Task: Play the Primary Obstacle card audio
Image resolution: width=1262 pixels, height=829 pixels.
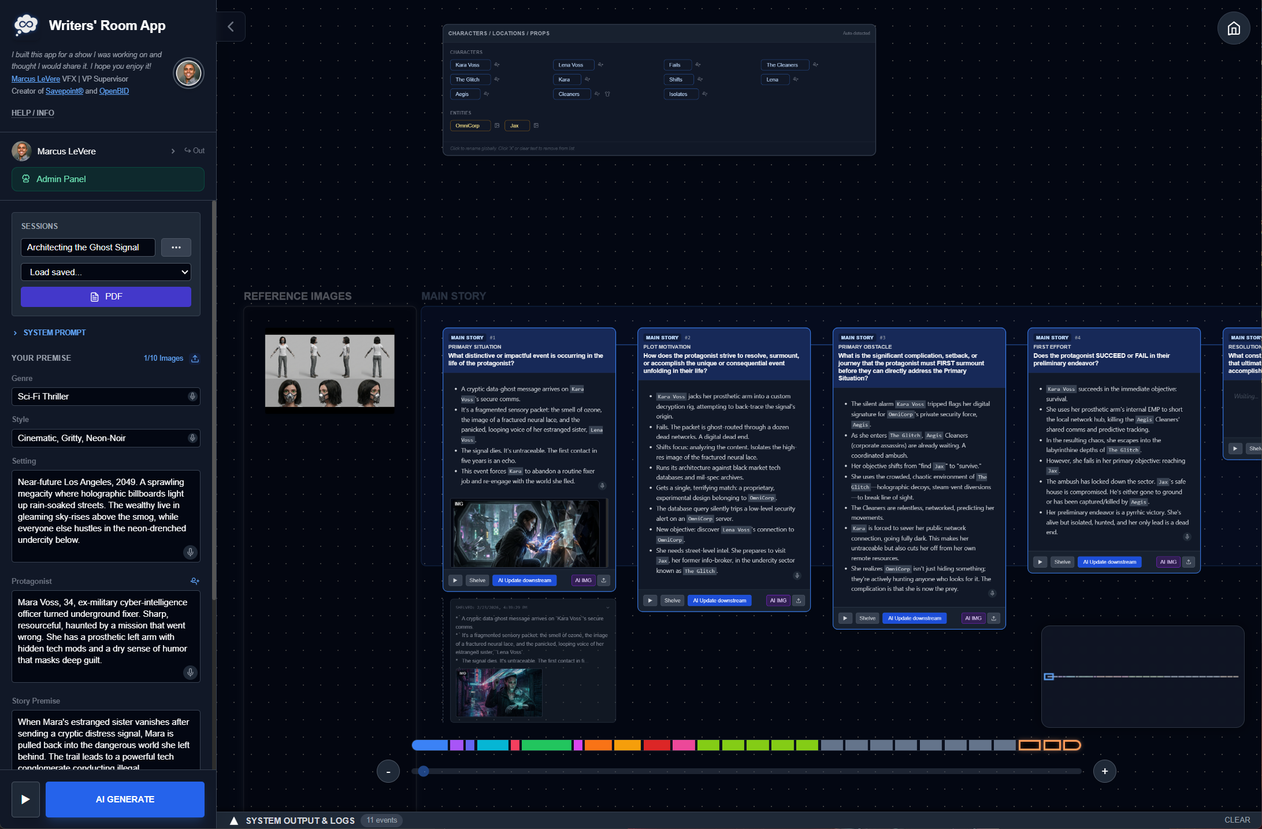Action: [x=845, y=618]
